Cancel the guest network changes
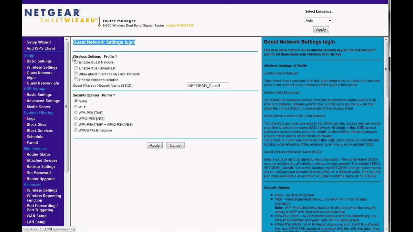 (176, 145)
